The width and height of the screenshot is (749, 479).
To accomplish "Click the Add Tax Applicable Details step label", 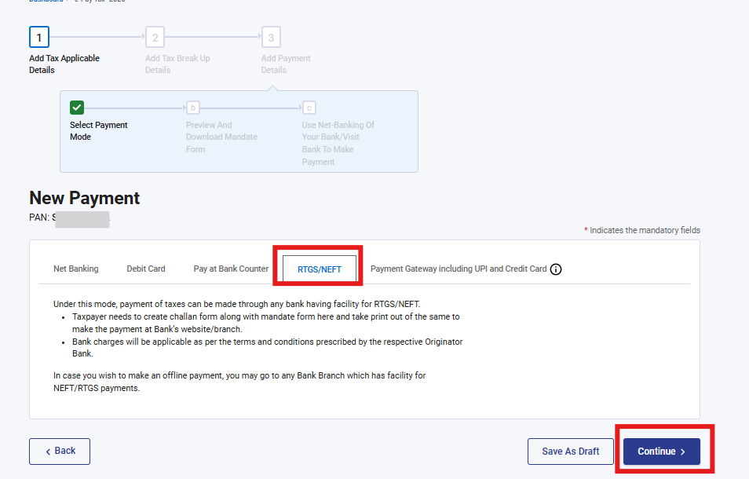I will click(64, 64).
